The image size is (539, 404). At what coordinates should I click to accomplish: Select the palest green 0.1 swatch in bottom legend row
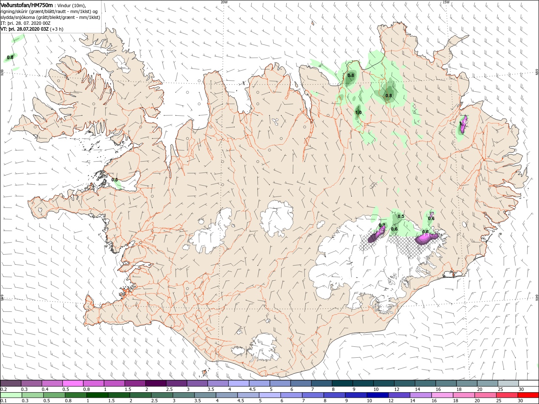[11, 395]
